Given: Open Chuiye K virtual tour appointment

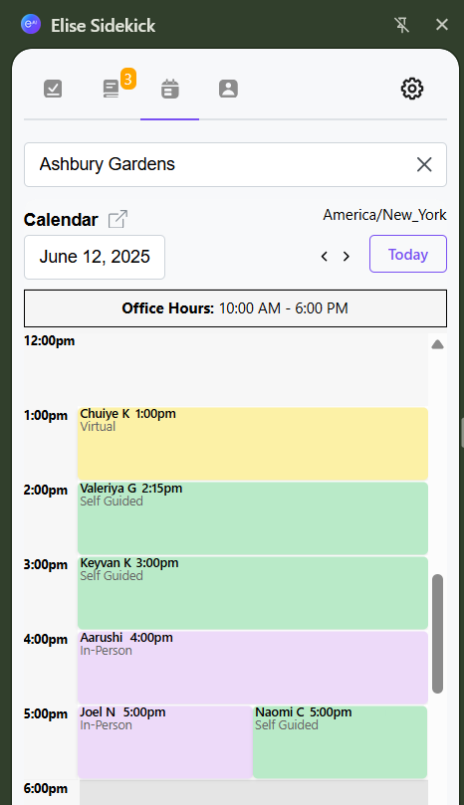Looking at the screenshot, I should 253,444.
